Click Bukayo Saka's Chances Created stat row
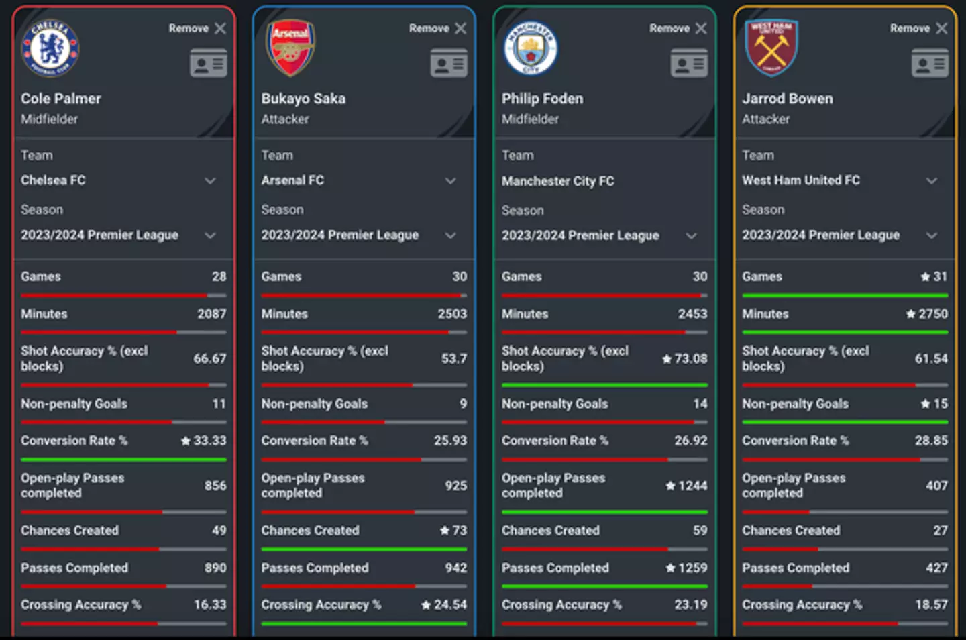Screen dimensions: 966x640 (364, 531)
